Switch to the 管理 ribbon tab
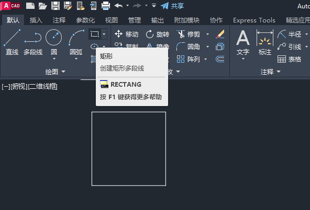 (135, 20)
